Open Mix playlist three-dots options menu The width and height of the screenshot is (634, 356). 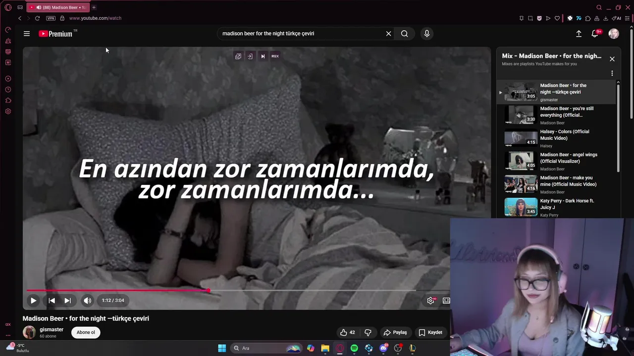(x=612, y=73)
